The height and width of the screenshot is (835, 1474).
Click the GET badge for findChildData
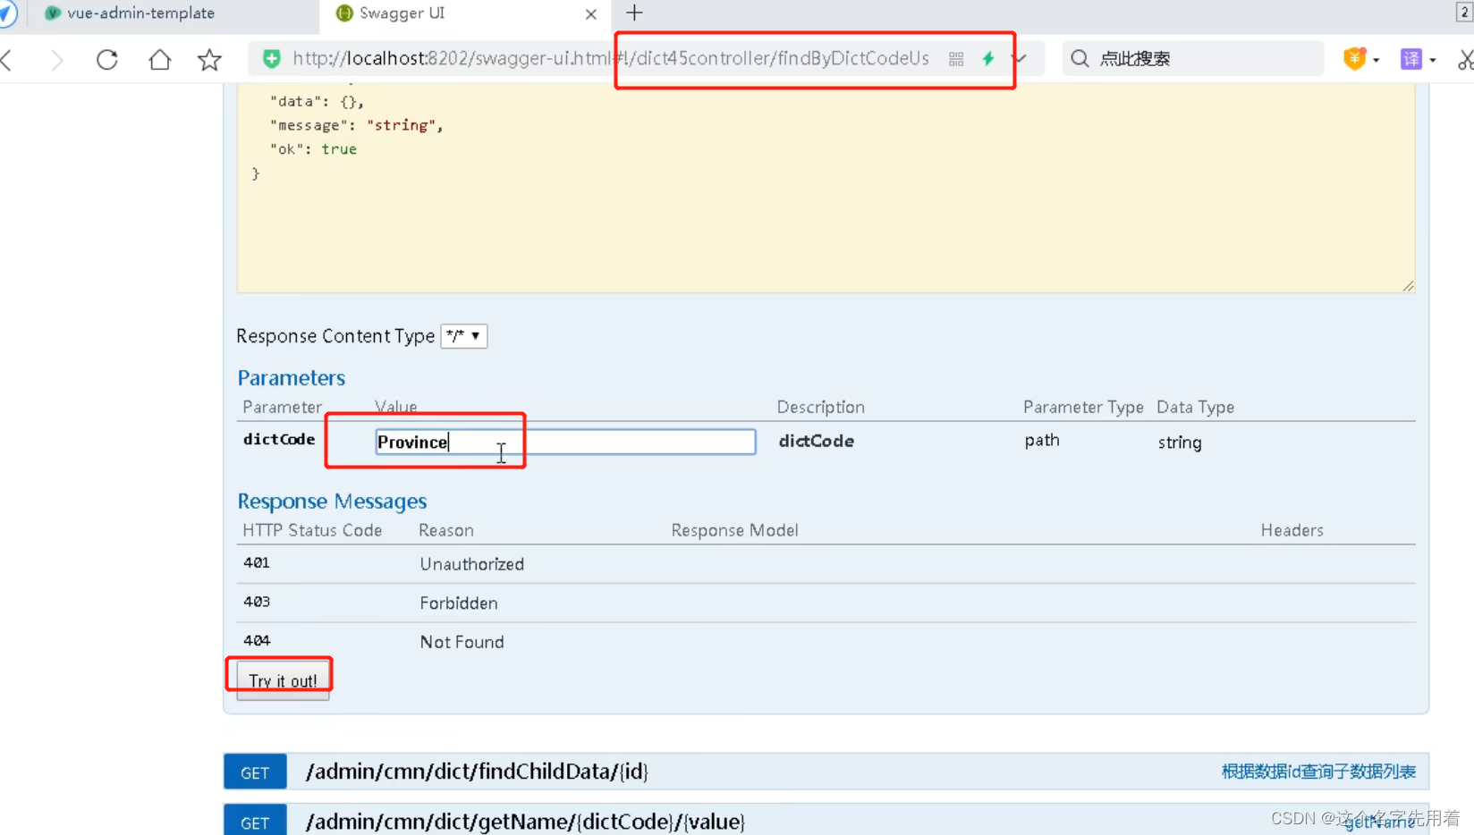pos(255,772)
